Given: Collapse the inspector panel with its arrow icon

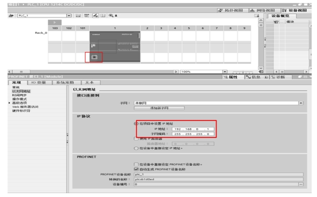Looking at the screenshot, I should coord(310,77).
